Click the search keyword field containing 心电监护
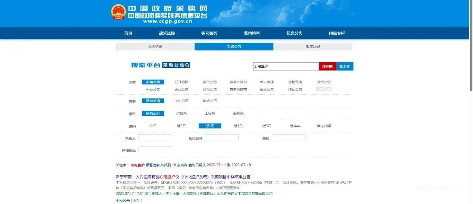 [286, 66]
